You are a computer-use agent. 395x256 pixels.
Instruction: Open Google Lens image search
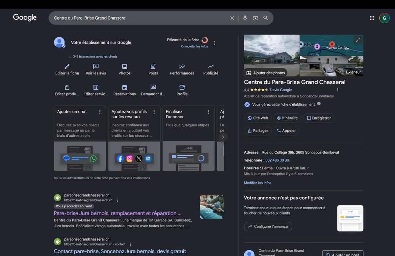point(255,18)
